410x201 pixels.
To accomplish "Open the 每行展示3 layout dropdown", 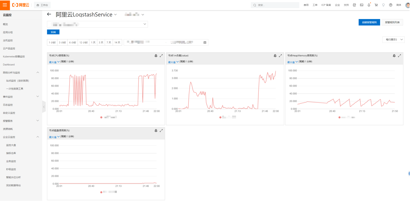I will [x=394, y=40].
